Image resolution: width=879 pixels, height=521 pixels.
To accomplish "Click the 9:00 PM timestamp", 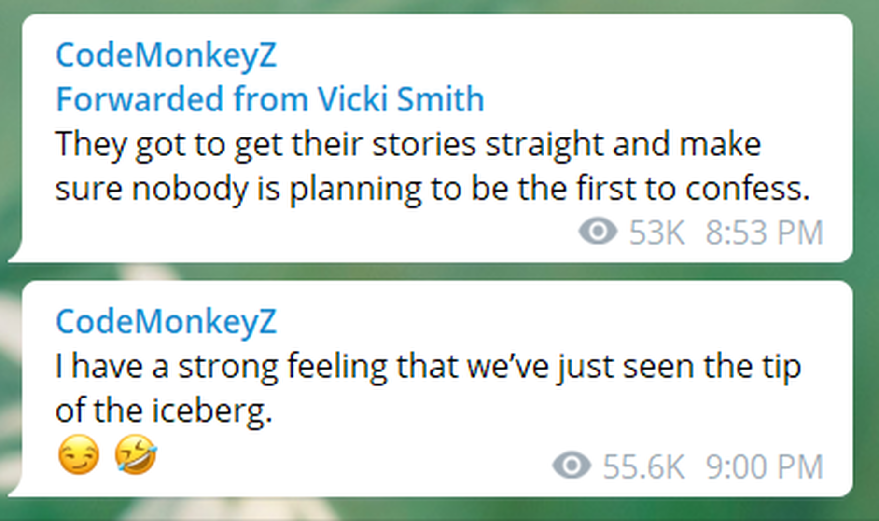I will click(x=764, y=467).
